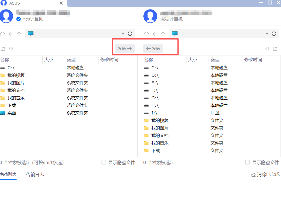Select remote G:\ drive row

tap(211, 98)
